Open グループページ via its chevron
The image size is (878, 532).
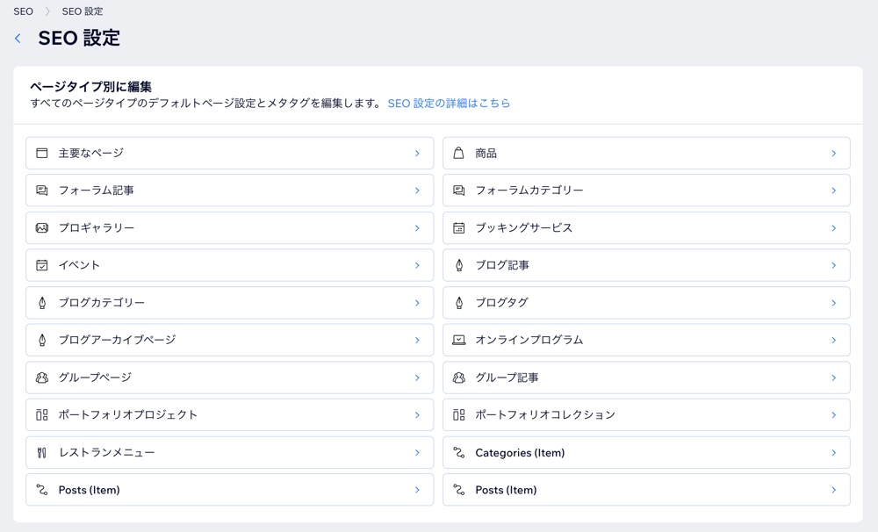pos(417,377)
